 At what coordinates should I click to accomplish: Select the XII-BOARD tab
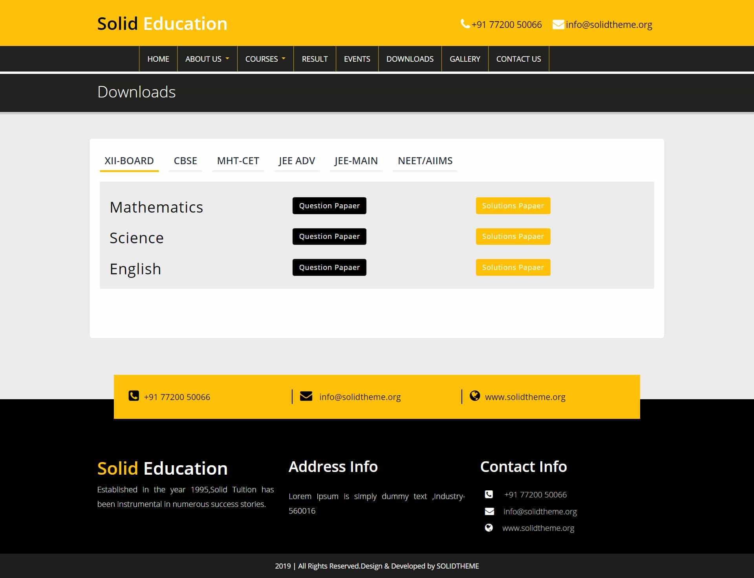pyautogui.click(x=129, y=161)
